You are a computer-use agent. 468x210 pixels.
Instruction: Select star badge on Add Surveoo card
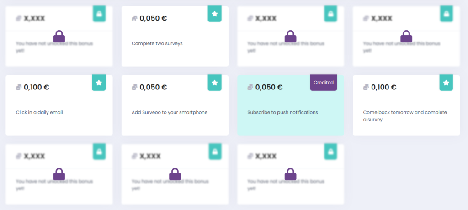point(215,83)
